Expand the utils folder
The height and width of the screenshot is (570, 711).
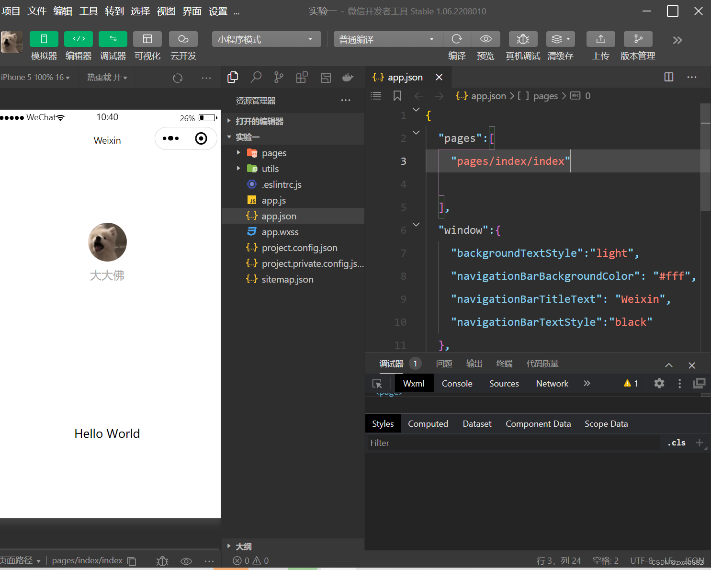293,169
